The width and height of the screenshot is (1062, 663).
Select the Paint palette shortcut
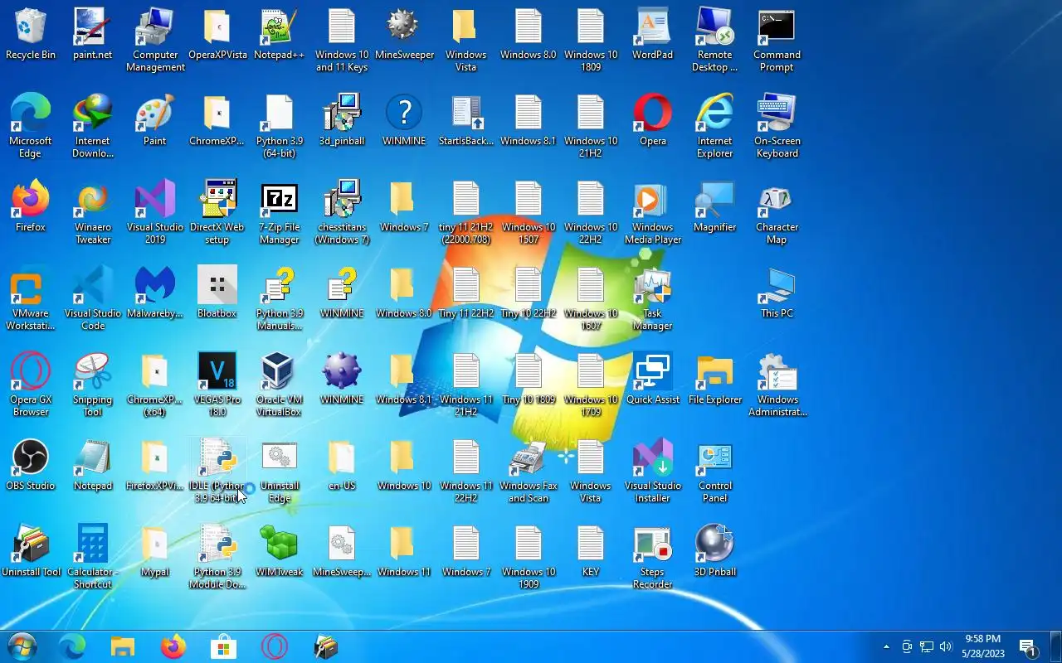pos(155,121)
